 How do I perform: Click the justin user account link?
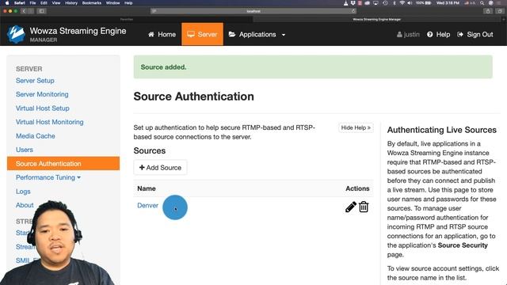(408, 34)
